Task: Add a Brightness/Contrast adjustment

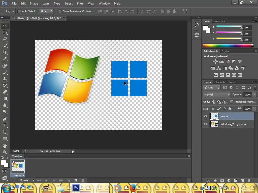Action: pos(215,62)
